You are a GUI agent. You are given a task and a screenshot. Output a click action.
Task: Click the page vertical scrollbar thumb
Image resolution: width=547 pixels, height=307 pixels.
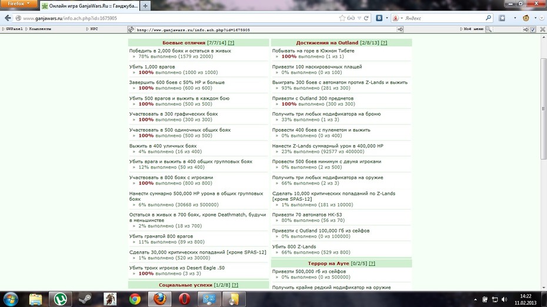point(543,109)
